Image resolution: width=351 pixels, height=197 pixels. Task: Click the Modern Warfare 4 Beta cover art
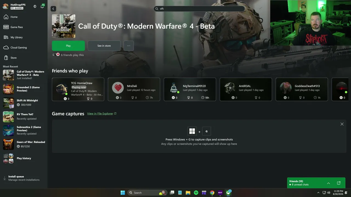click(x=64, y=26)
